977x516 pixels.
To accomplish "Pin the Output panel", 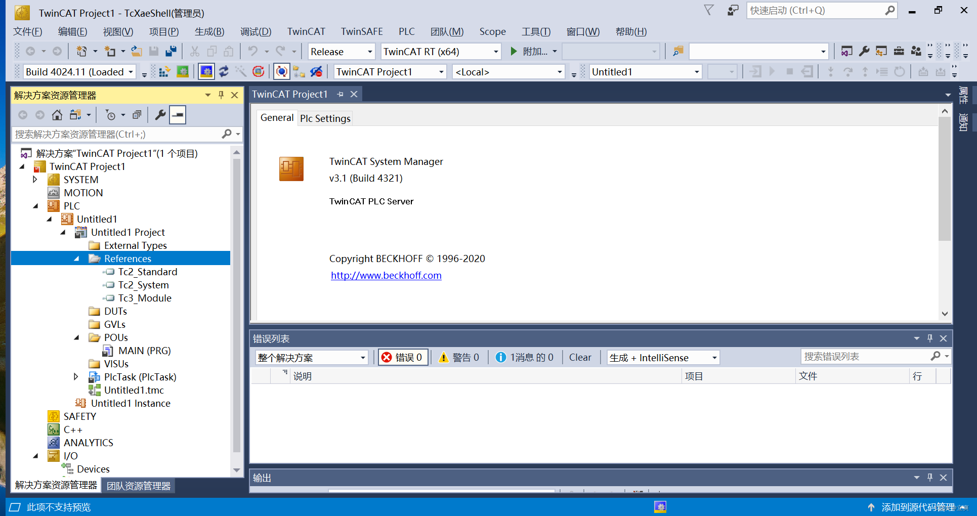I will [x=930, y=477].
